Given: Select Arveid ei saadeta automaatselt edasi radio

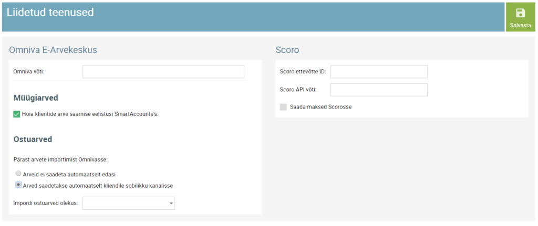Looking at the screenshot, I should 18,174.
